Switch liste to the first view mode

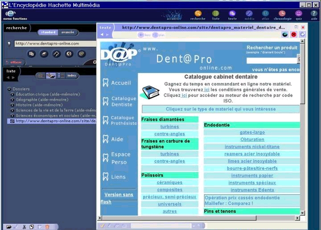click(41, 76)
